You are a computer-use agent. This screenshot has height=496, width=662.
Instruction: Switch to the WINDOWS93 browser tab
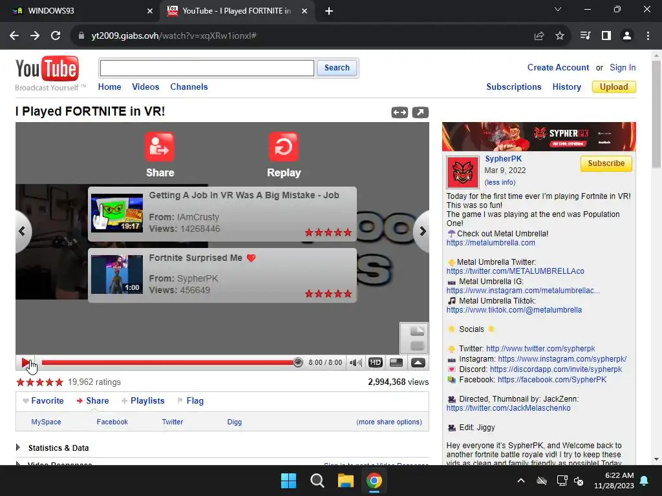click(80, 11)
